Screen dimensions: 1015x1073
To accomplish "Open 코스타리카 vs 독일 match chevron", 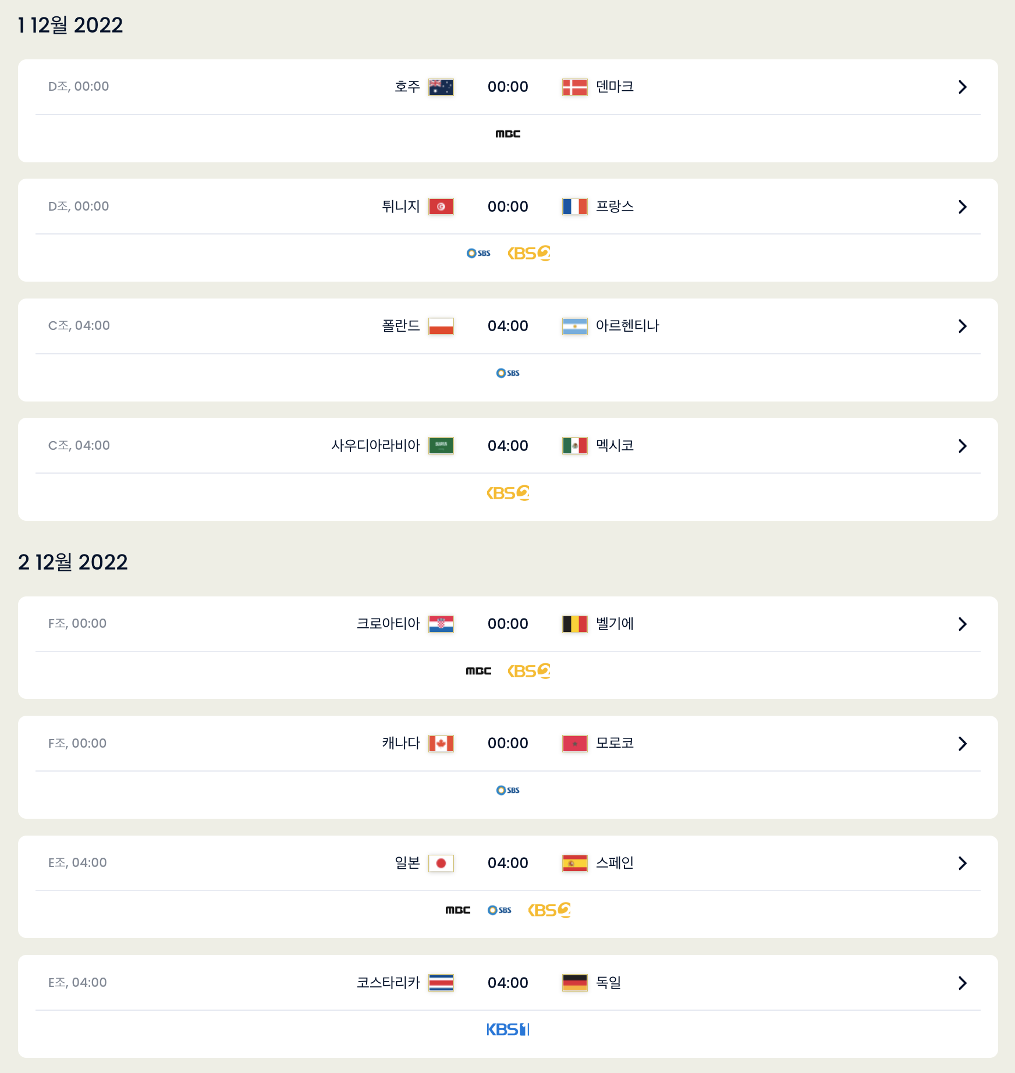I will (x=962, y=983).
